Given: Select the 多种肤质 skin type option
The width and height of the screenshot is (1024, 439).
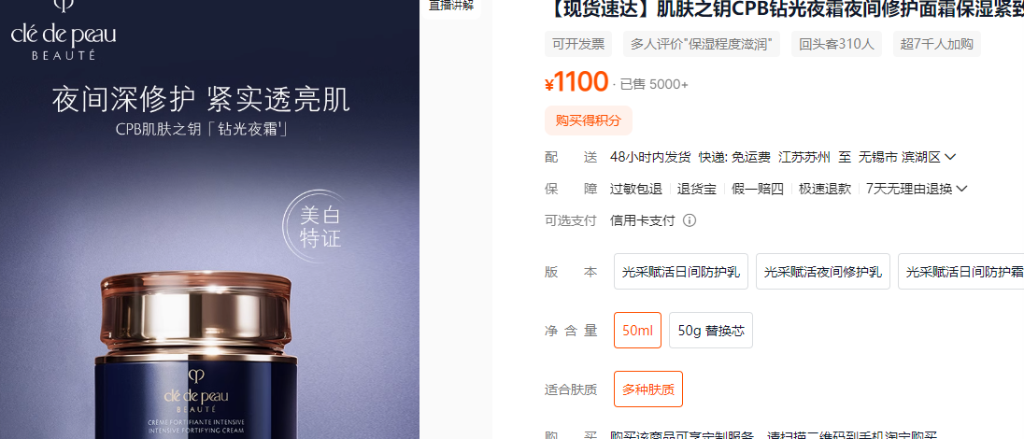Looking at the screenshot, I should click(x=647, y=390).
